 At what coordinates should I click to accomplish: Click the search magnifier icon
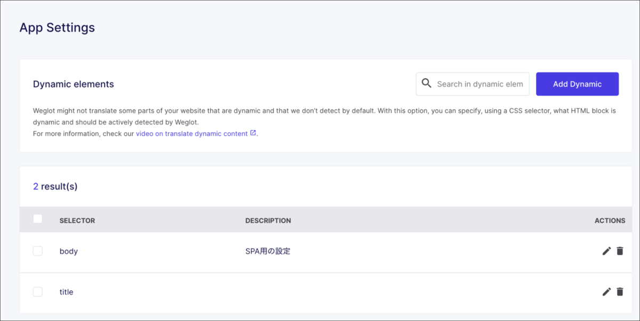[x=426, y=83]
